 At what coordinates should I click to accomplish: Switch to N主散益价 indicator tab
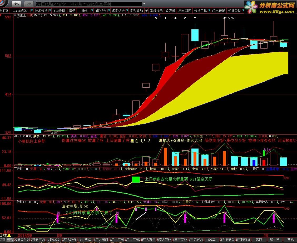pos(243,239)
